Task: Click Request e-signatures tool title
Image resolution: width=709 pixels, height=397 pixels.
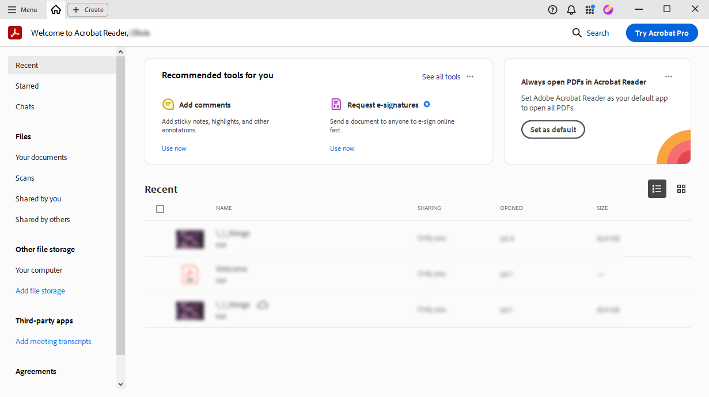Action: [x=383, y=105]
